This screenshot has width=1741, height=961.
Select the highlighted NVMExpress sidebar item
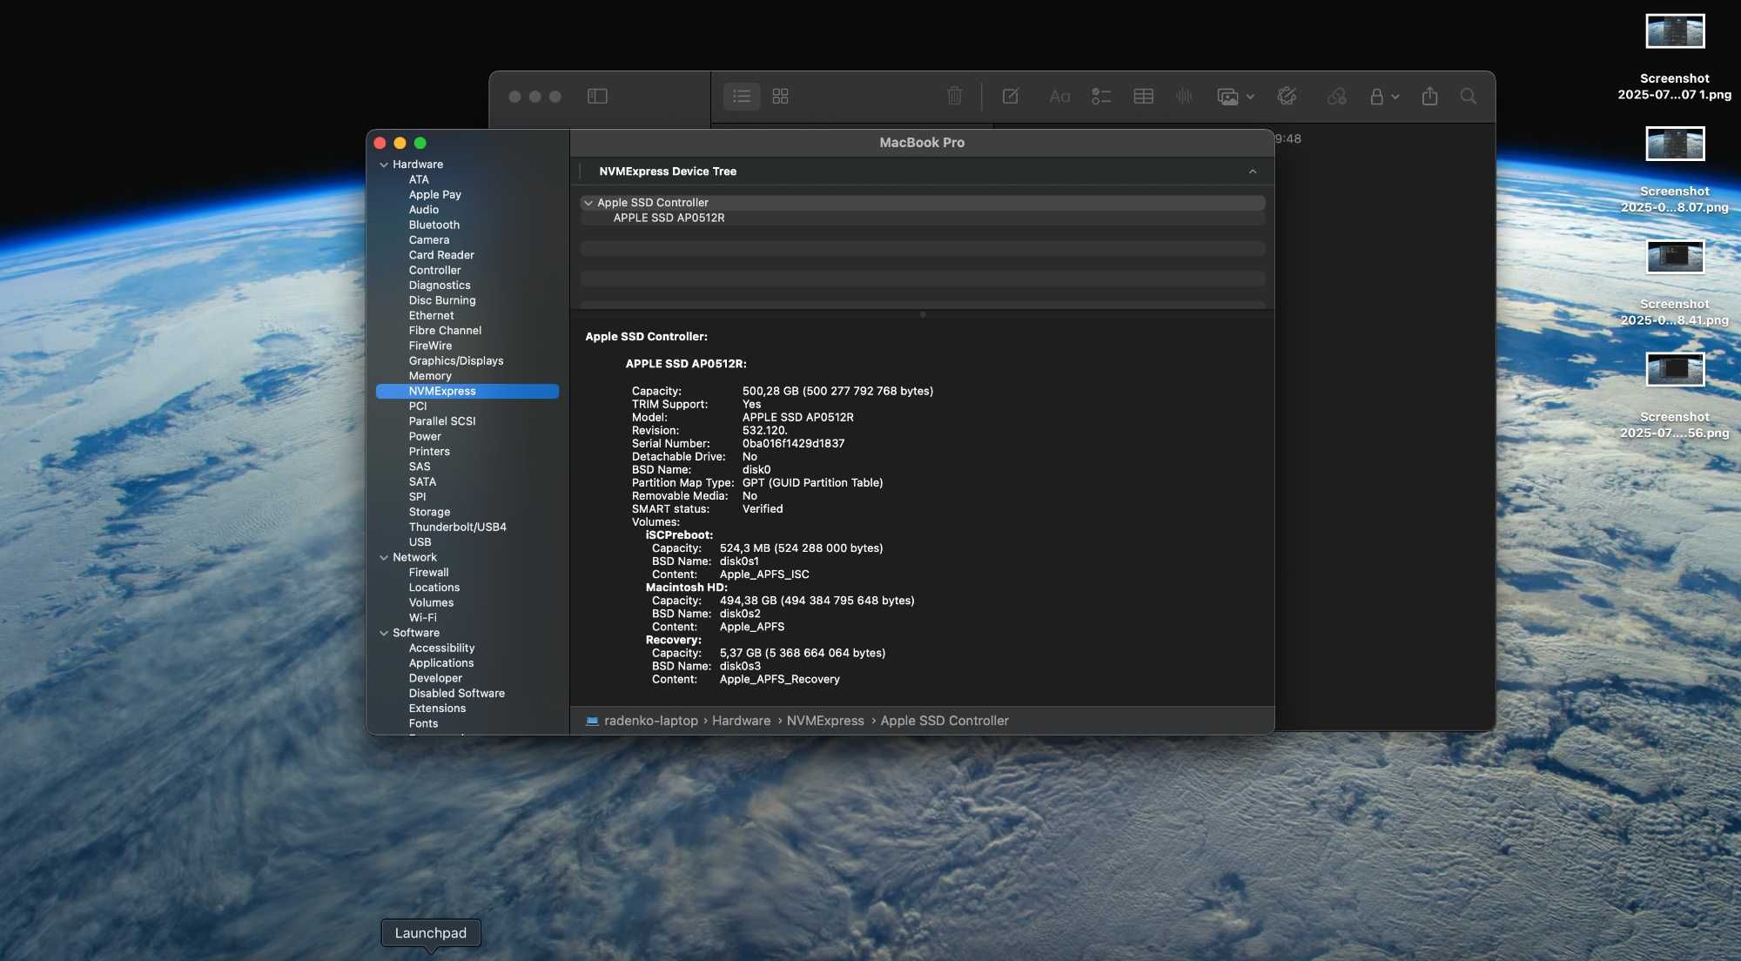[467, 392]
